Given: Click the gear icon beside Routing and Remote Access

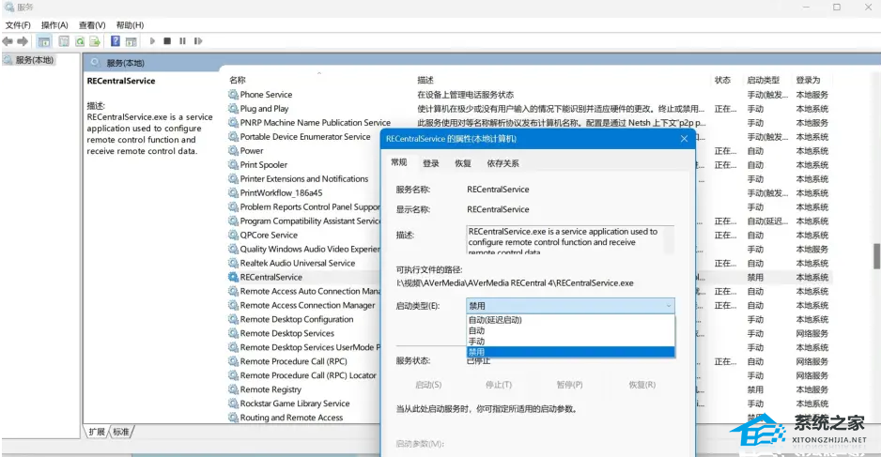Looking at the screenshot, I should pos(233,418).
